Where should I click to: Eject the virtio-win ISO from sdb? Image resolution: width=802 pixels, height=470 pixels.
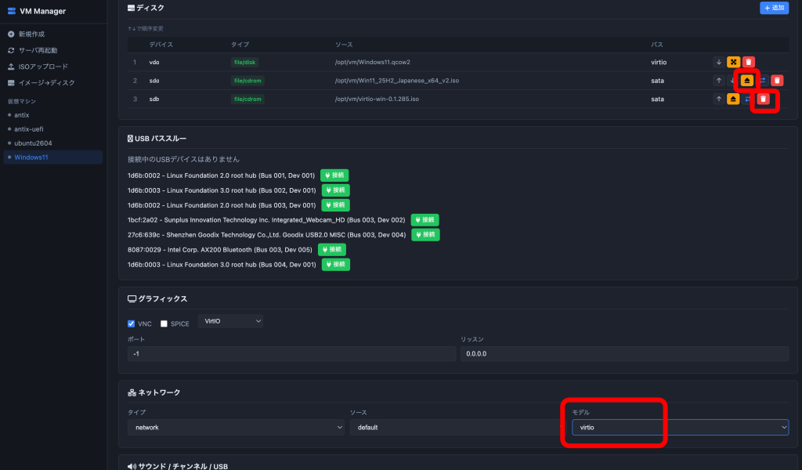coord(733,99)
